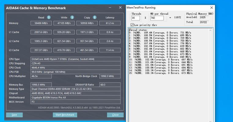Screen dimensions: 233x122
Task: Click the Memory Read value 58488 MB/s
Action: (x=41, y=23)
